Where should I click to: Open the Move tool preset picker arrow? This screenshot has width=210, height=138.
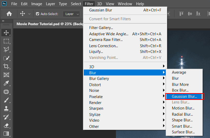click(x=29, y=14)
